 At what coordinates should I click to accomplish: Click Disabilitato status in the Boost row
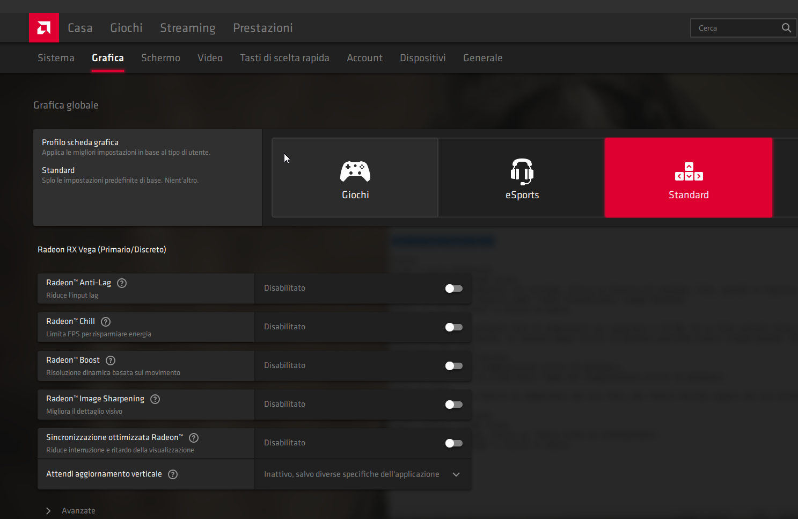(x=285, y=365)
